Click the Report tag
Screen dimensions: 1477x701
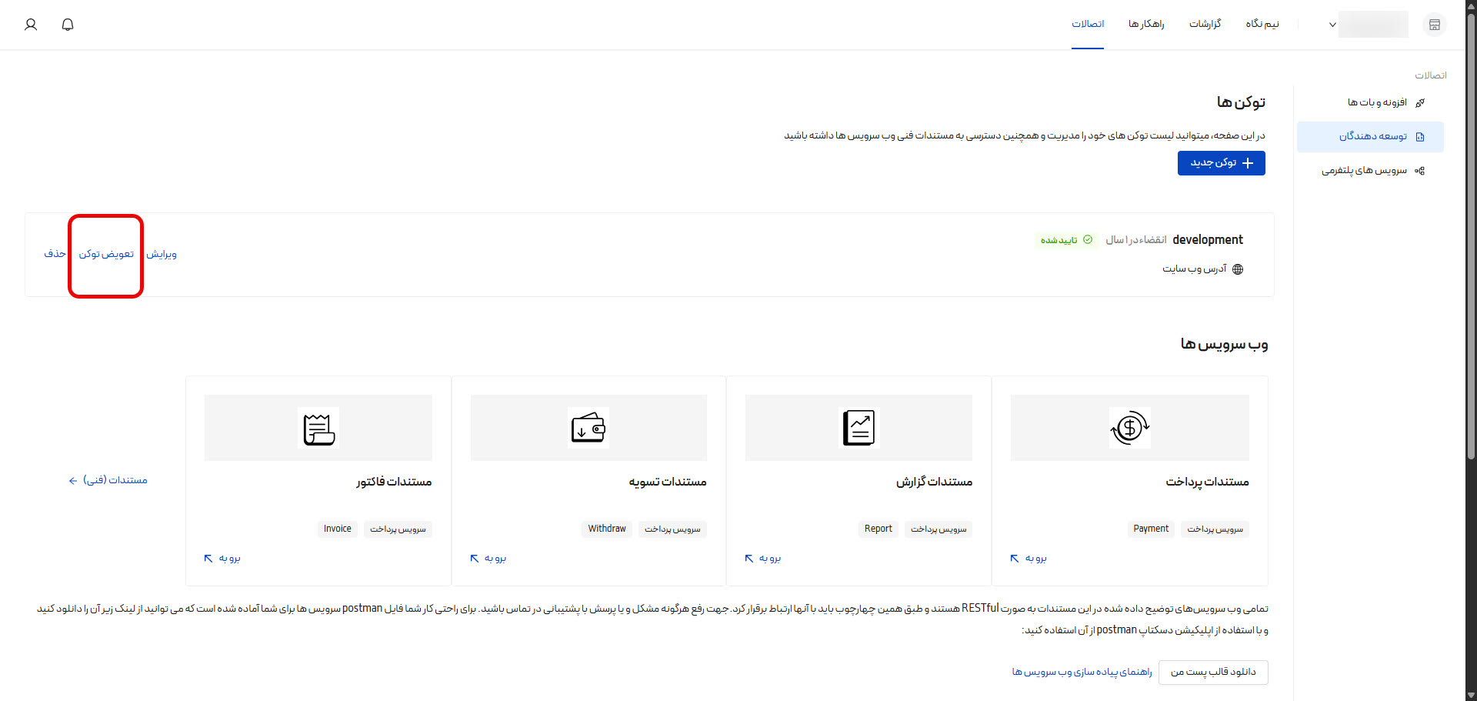878,529
